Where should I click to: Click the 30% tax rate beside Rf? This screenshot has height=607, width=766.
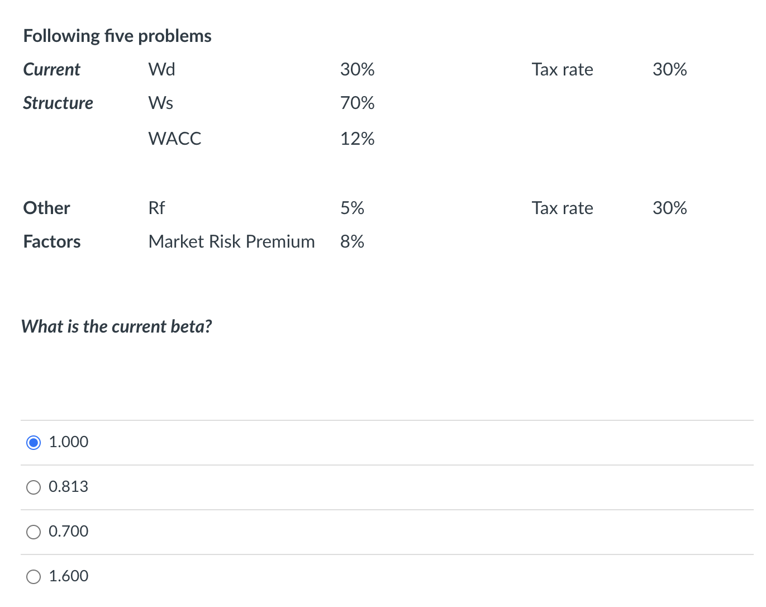pos(670,208)
